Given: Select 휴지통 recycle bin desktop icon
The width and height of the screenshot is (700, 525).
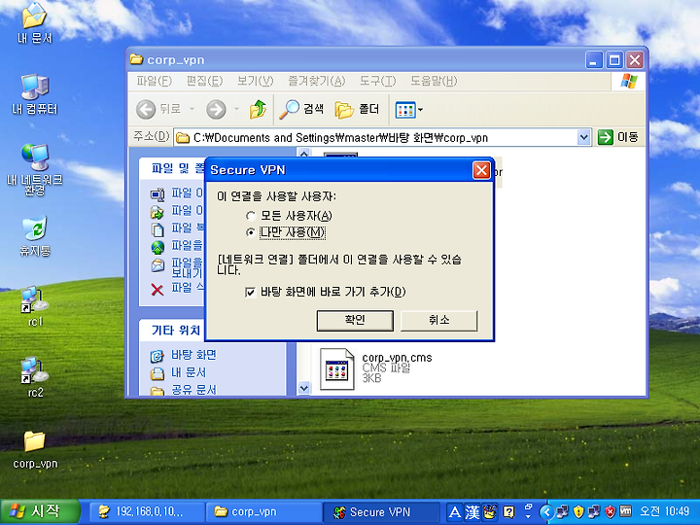Looking at the screenshot, I should point(35,236).
